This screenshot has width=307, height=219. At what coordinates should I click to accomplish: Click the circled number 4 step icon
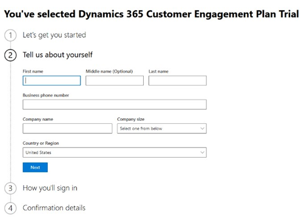pos(10,208)
